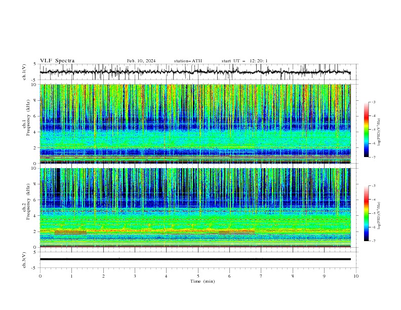Click the "1" tick on the time axis
The image size is (401, 310).
(x=71, y=276)
